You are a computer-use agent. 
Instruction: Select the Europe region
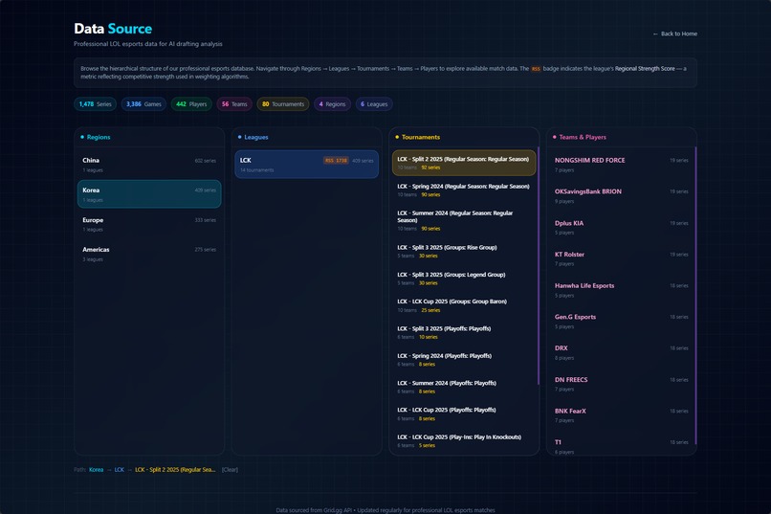click(149, 224)
